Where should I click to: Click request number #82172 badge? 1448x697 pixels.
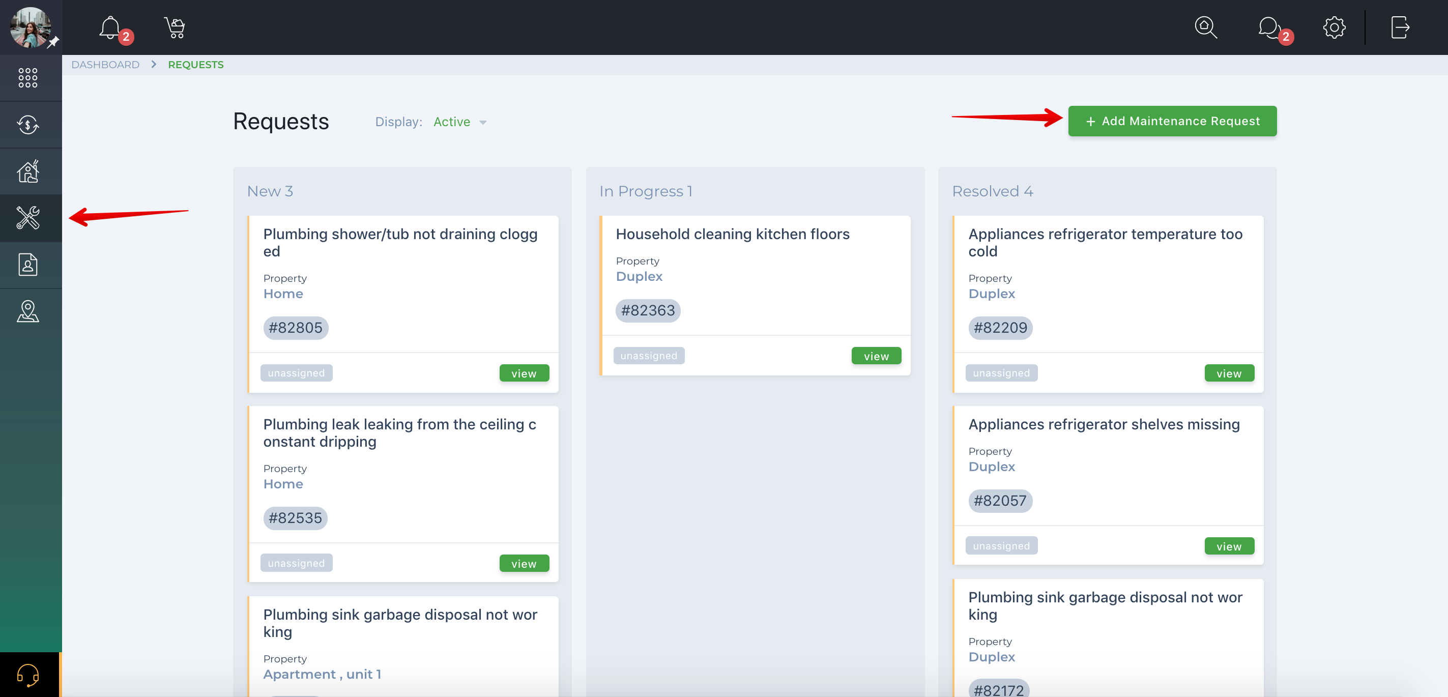[998, 688]
